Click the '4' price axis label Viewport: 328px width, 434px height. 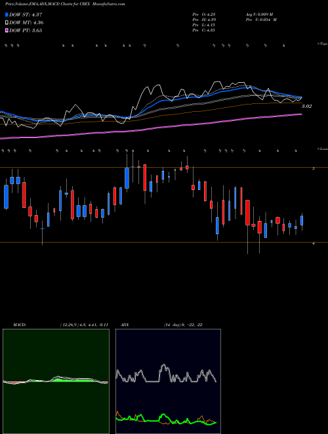(313, 243)
